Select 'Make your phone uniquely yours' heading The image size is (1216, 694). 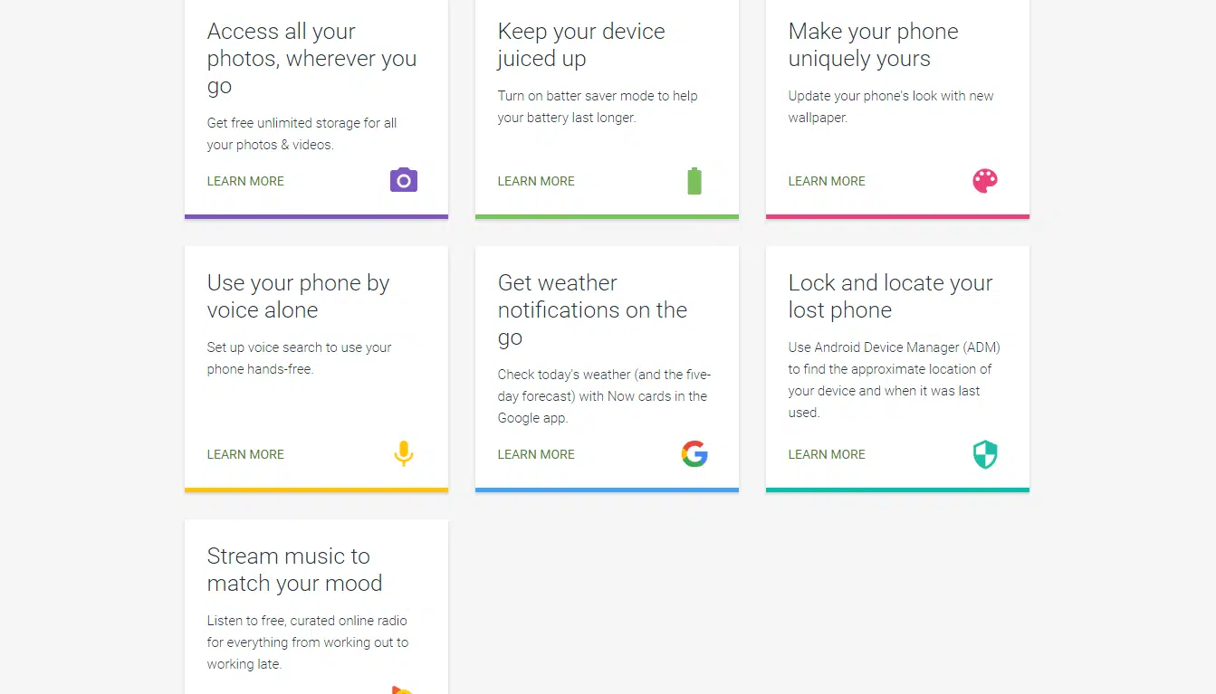[873, 44]
